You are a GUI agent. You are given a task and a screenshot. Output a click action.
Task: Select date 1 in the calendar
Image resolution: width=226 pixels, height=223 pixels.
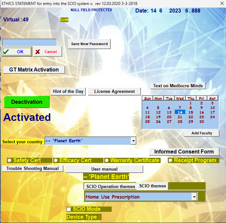pyautogui.click(x=191, y=103)
